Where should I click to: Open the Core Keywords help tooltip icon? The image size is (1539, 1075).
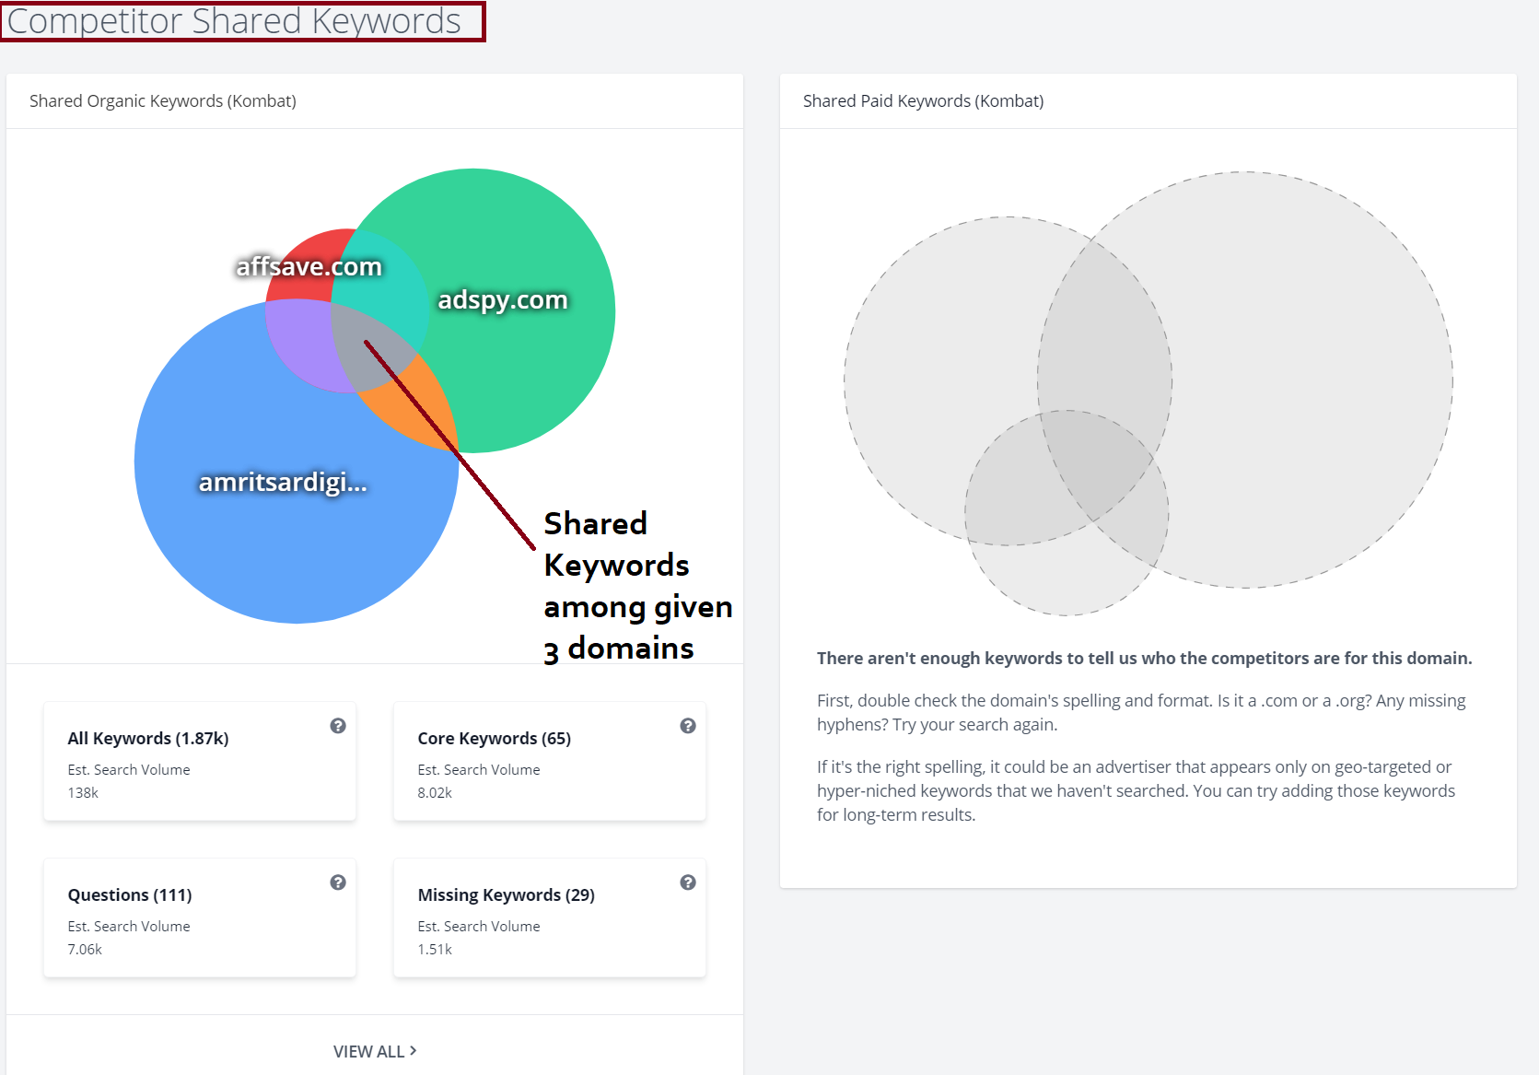pos(687,726)
